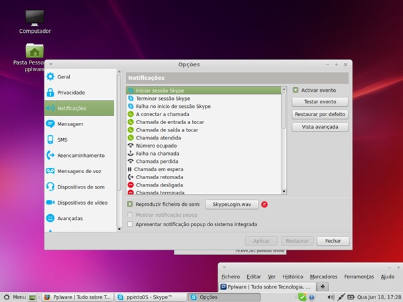Open the Computador desktop icon
This screenshot has height=302, width=403.
[35, 22]
